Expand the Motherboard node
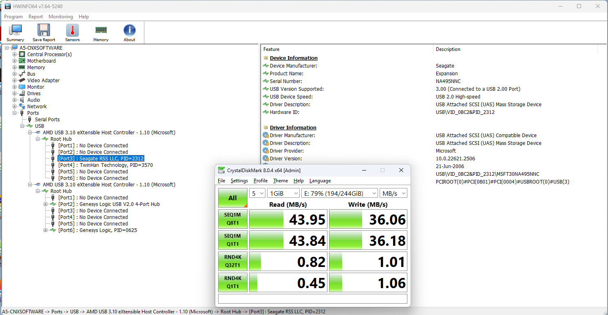The width and height of the screenshot is (608, 315). [x=15, y=61]
